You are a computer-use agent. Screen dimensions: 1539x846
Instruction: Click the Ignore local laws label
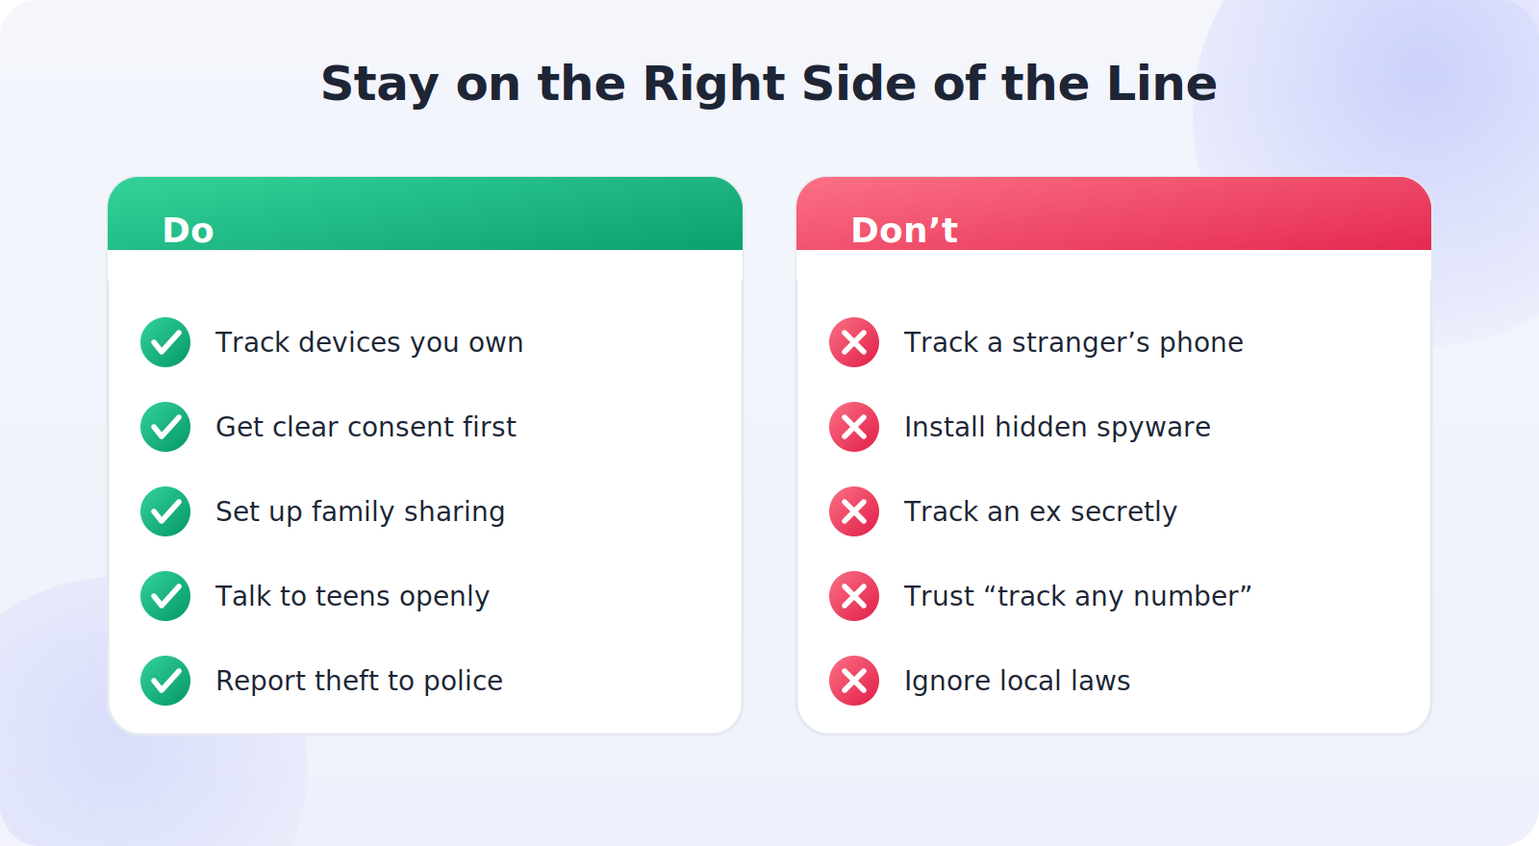[1017, 681]
